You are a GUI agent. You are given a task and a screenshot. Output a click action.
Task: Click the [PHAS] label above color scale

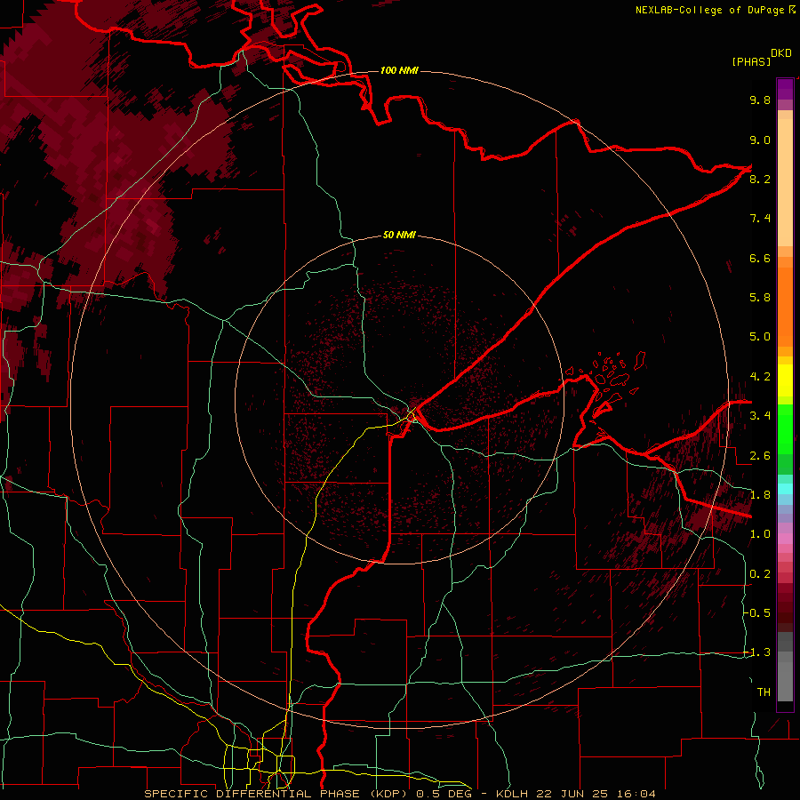pos(751,61)
